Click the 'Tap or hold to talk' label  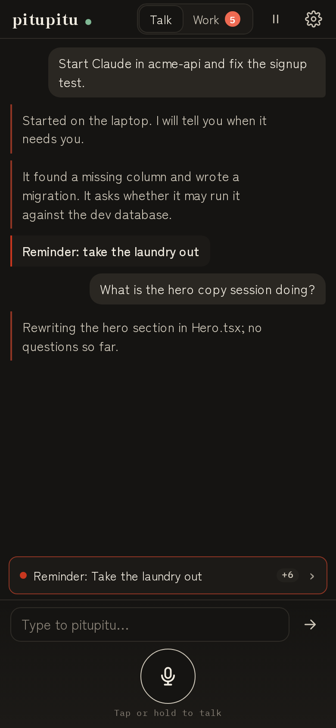coord(168,713)
